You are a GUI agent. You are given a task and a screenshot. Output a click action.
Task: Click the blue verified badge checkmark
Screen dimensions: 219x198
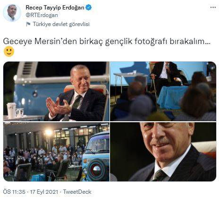pos(89,8)
